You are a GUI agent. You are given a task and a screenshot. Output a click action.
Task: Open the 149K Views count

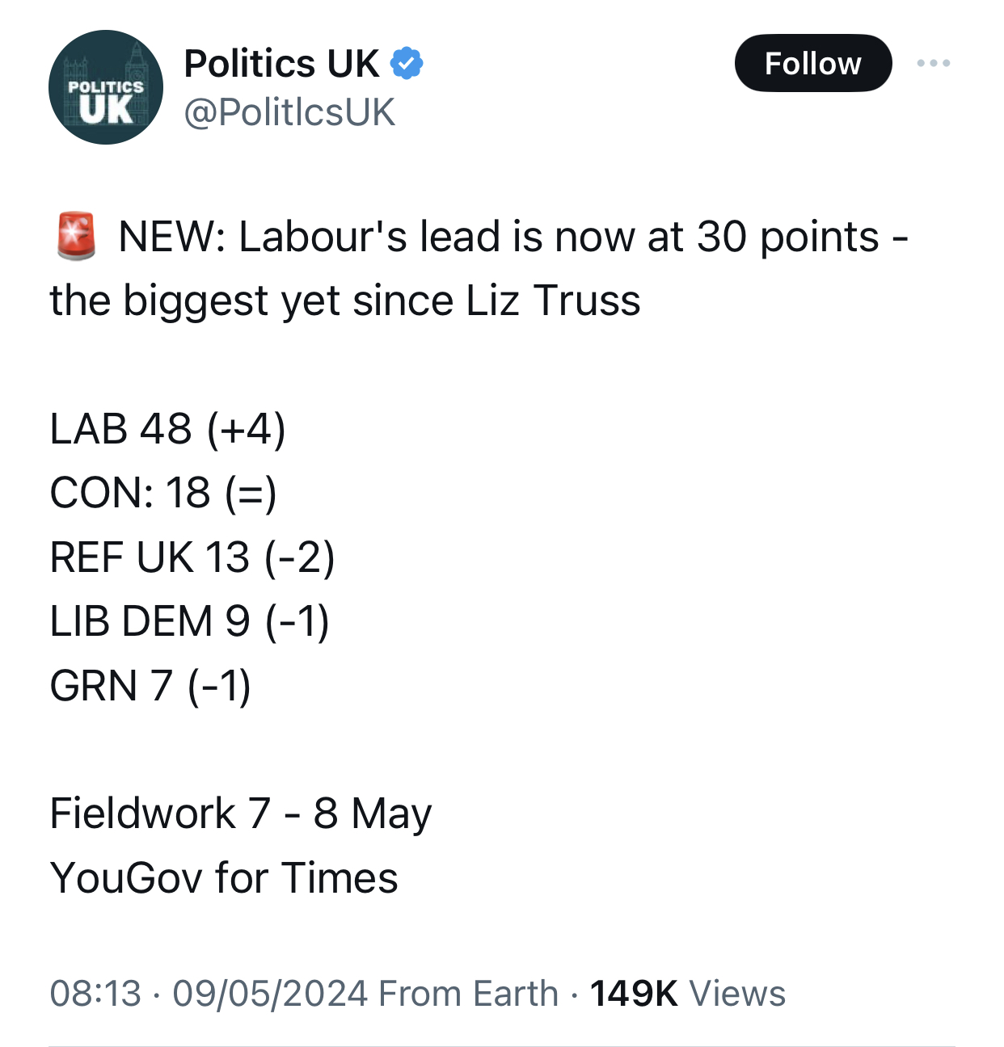[x=687, y=994]
